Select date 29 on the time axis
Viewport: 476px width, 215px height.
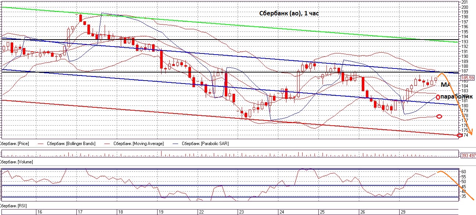[x=403, y=212]
